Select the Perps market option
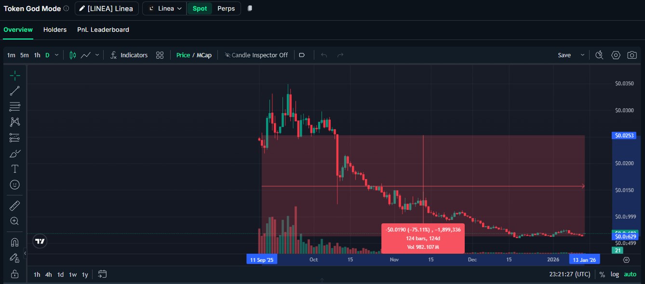The height and width of the screenshot is (284, 645). coord(226,9)
